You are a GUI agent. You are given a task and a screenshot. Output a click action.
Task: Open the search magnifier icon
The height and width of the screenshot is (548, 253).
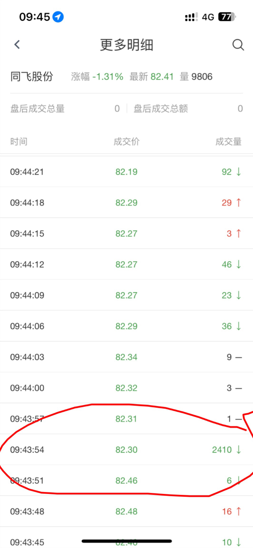point(238,45)
